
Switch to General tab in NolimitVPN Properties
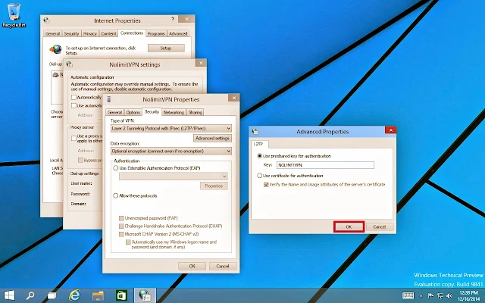click(114, 113)
